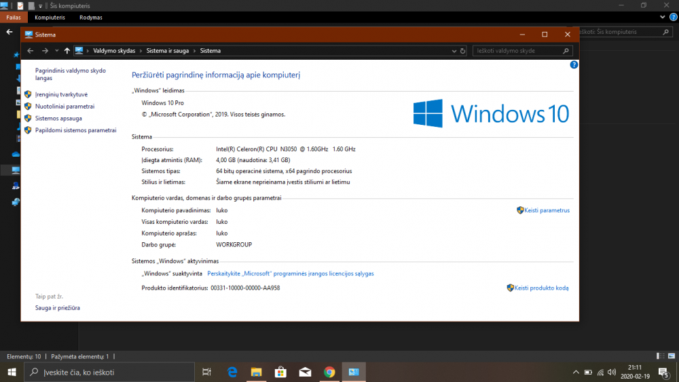Select network icon in Explorer sidebar
Screen dimensions: 679x382
(16, 202)
